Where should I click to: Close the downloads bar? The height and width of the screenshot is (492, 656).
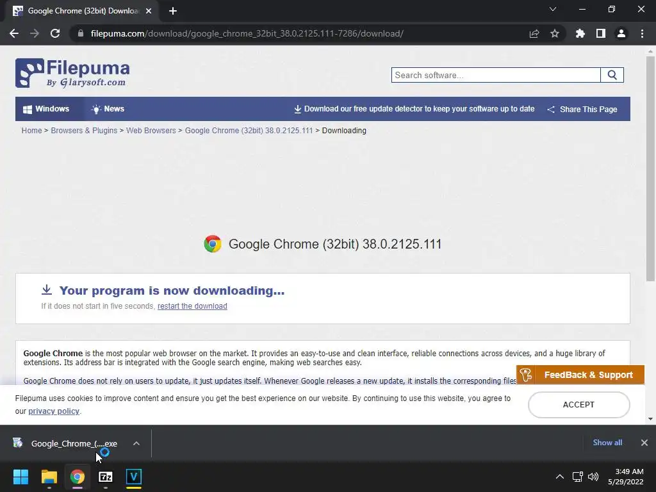click(644, 442)
